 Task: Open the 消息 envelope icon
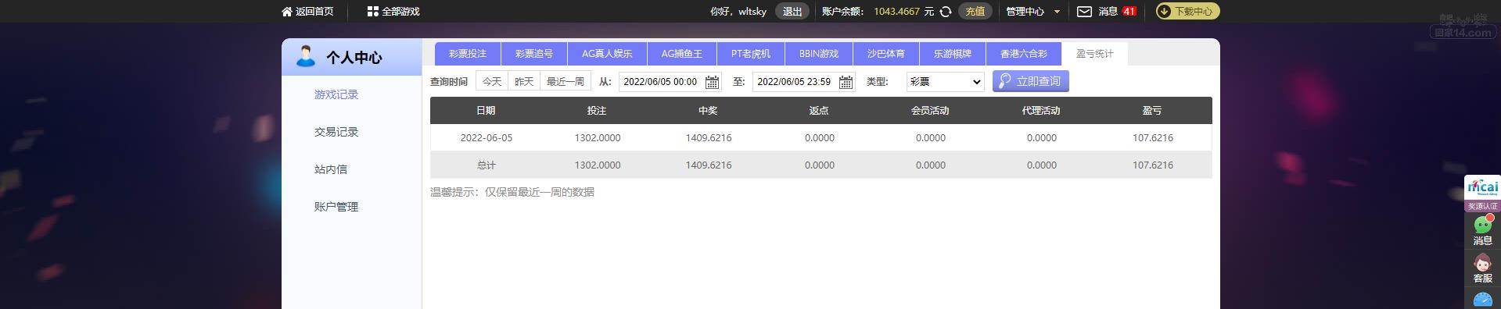pyautogui.click(x=1084, y=12)
